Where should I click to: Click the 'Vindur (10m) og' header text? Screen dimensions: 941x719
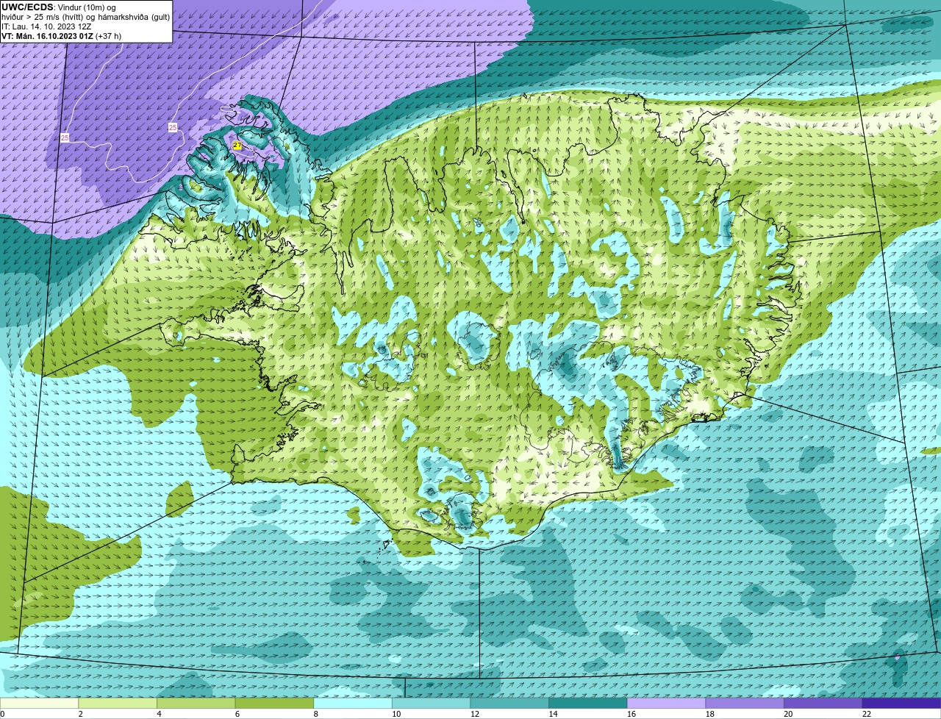click(87, 7)
